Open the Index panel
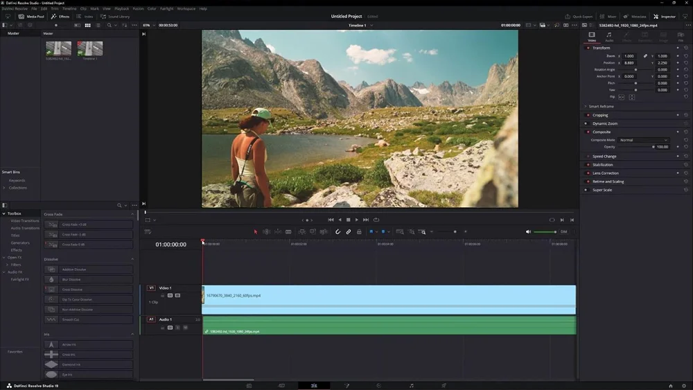 coord(85,17)
